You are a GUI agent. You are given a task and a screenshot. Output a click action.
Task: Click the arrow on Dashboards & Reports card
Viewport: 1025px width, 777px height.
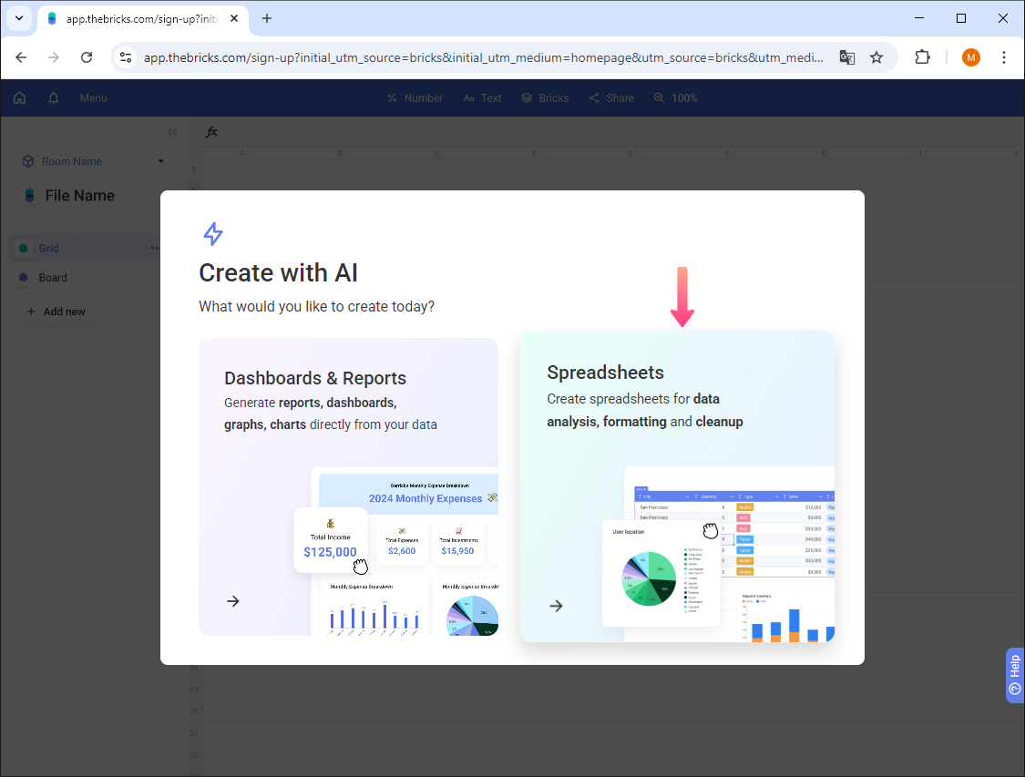[x=232, y=601]
